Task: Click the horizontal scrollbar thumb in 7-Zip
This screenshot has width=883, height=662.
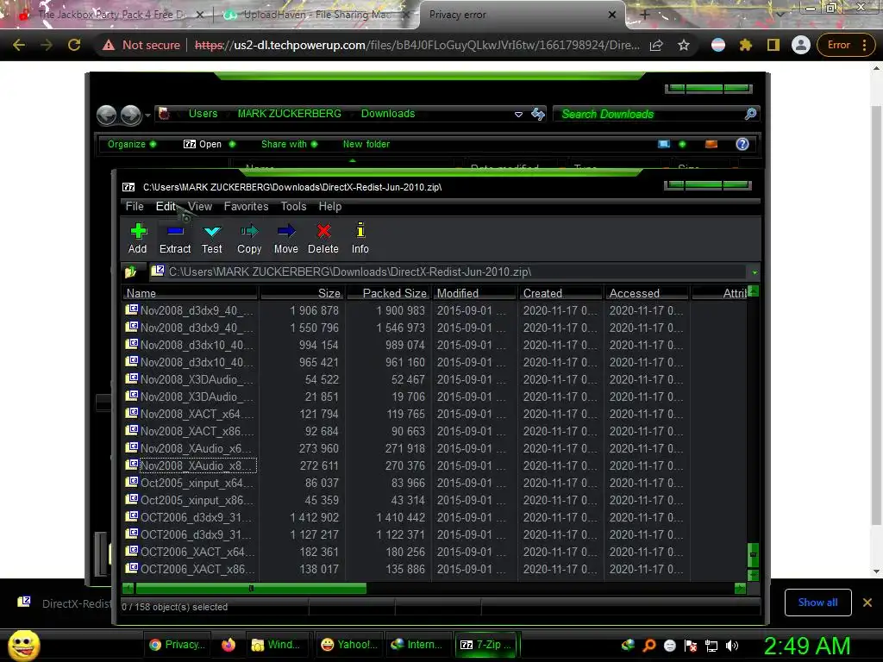Action: (251, 588)
